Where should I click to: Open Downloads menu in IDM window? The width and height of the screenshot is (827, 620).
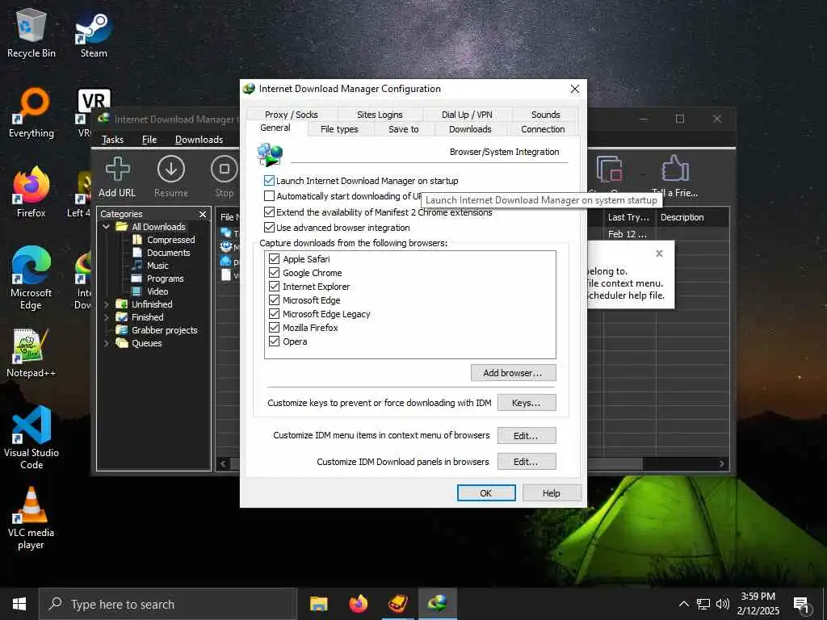click(199, 140)
